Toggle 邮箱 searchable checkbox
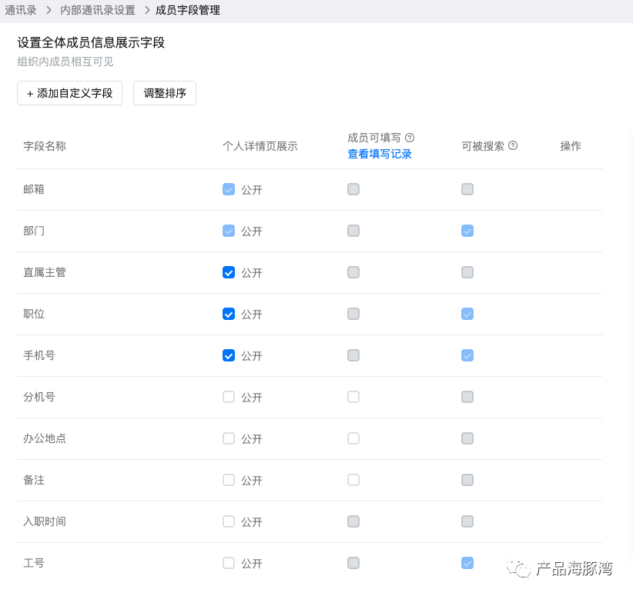Viewport: 633px width, 596px height. coord(467,189)
